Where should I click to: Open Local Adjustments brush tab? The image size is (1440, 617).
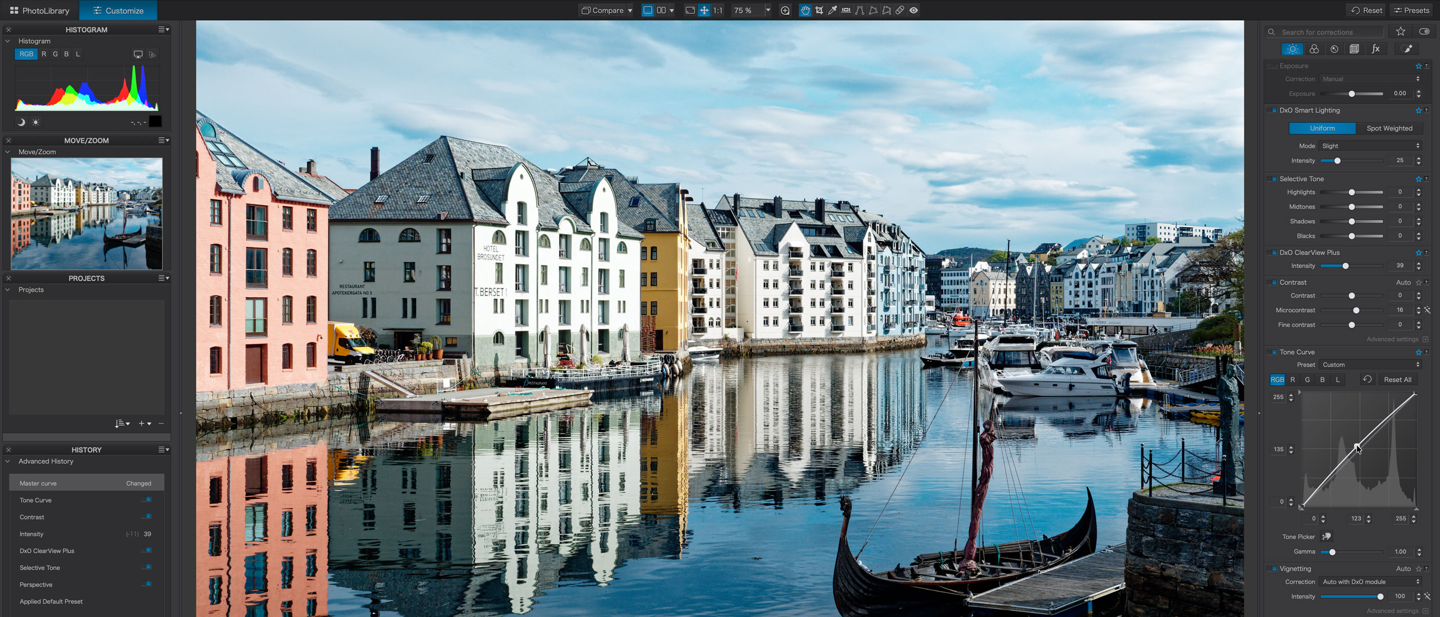point(1407,49)
